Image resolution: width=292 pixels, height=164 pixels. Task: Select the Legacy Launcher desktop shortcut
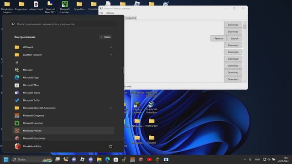click(137, 108)
